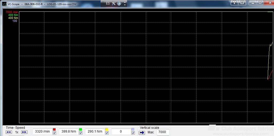Click the download-arrow button in the title bar
Image resolution: width=274 pixels, height=136 pixels.
click(x=234, y=2)
